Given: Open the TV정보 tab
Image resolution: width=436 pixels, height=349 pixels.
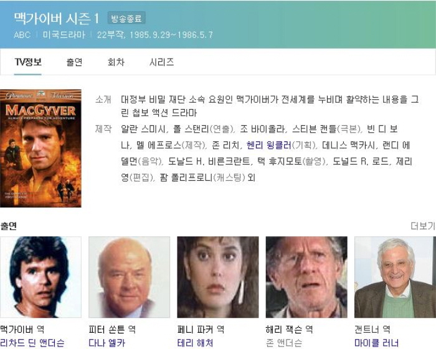Looking at the screenshot, I should pyautogui.click(x=28, y=62).
